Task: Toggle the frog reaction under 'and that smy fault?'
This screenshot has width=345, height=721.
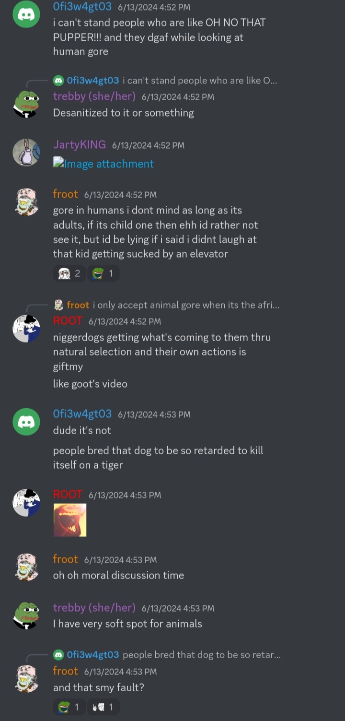Action: [69, 707]
